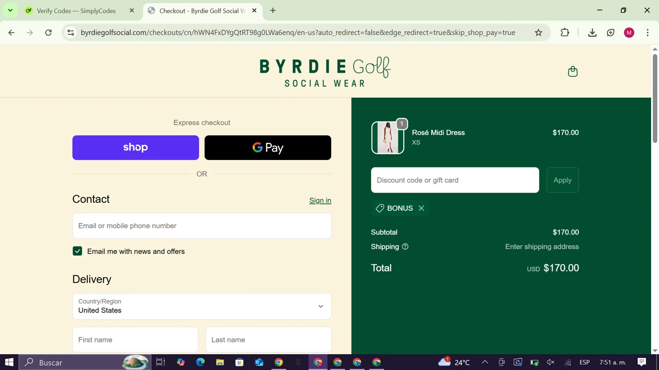This screenshot has height=370, width=659.
Task: Click the performance speedometer icon in toolbar
Action: [x=611, y=32]
